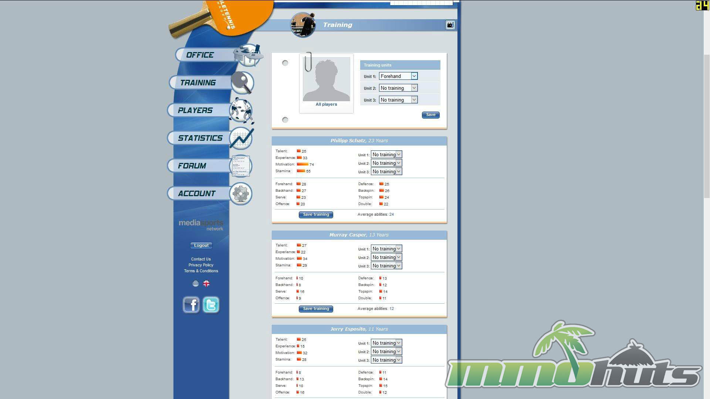This screenshot has width=710, height=399.
Task: Expand Murray Casper's Unit 3 dropdown
Action: click(386, 266)
